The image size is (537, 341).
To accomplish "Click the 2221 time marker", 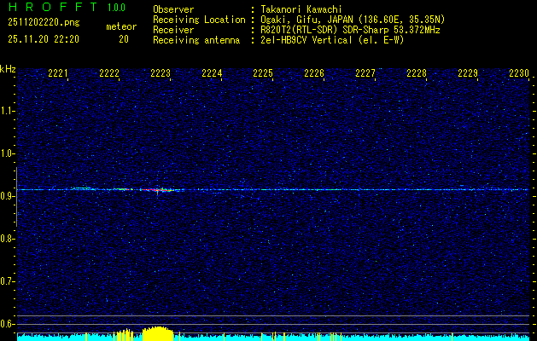I will pyautogui.click(x=59, y=74).
